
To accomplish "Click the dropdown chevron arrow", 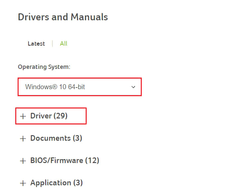I will coord(133,87).
